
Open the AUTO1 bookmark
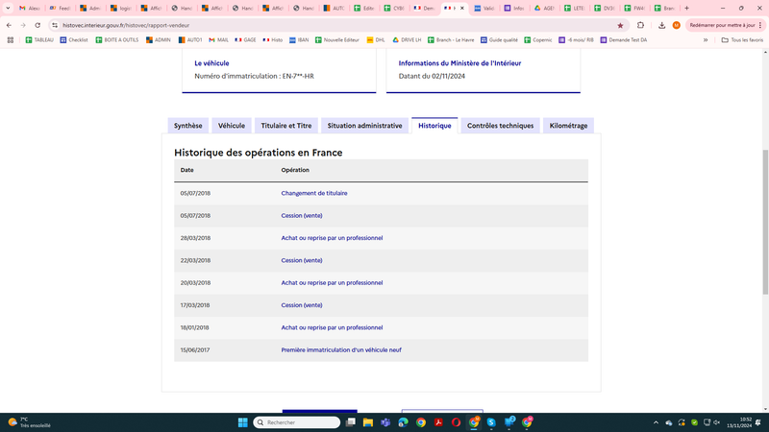[190, 40]
